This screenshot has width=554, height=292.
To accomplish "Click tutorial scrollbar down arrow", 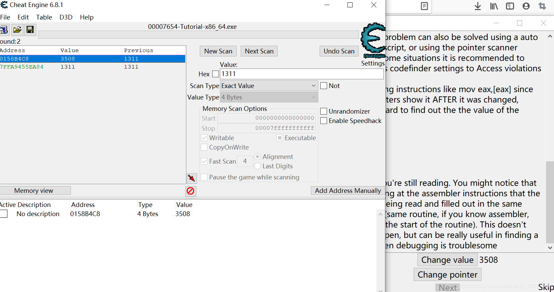I will [550, 248].
